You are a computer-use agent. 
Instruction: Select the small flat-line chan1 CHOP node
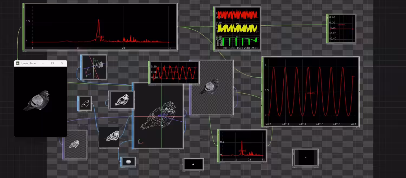341,29
